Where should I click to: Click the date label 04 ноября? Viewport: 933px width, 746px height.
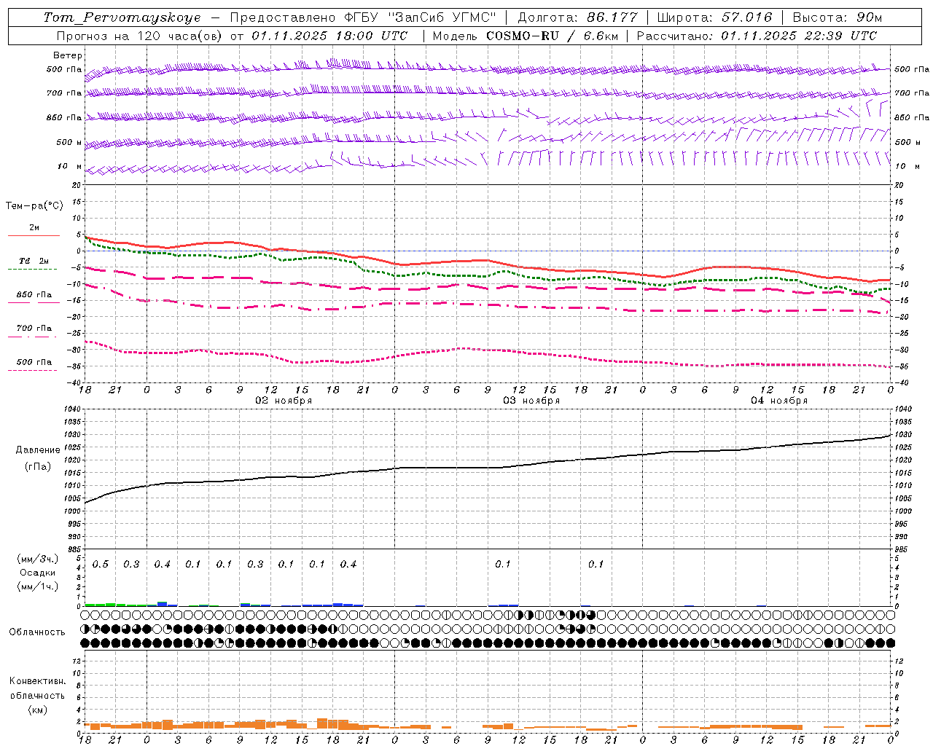coord(779,400)
